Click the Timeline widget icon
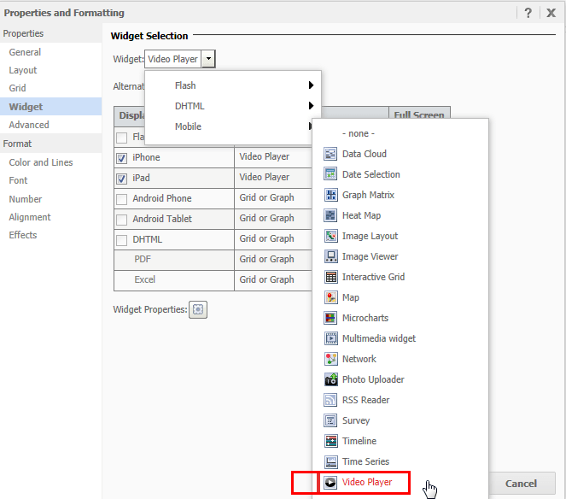The width and height of the screenshot is (566, 499). 331,441
